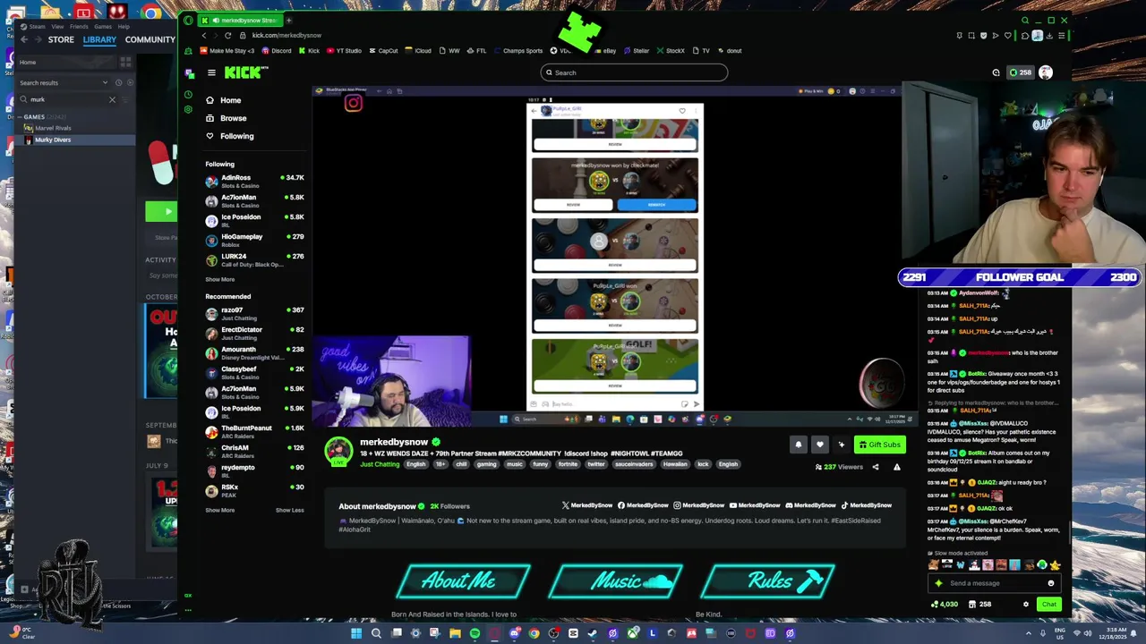Screen dimensions: 1146x644
Task: Open AdinRoss channel in Following list
Action: coord(254,181)
